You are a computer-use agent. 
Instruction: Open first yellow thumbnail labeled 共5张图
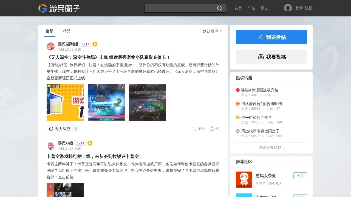pyautogui.click(x=65, y=102)
